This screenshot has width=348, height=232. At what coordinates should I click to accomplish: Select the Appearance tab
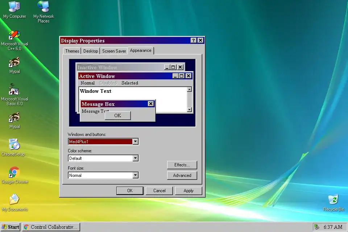pyautogui.click(x=141, y=51)
